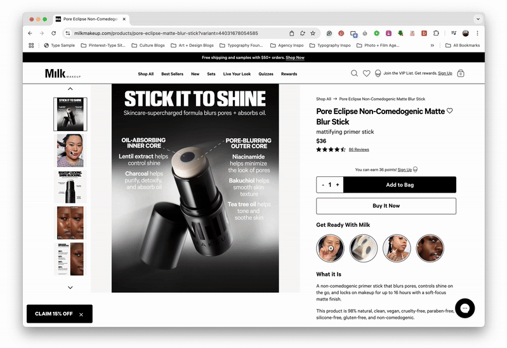Play the third Get Ready With Milk story
This screenshot has height=348, width=507.
[397, 248]
